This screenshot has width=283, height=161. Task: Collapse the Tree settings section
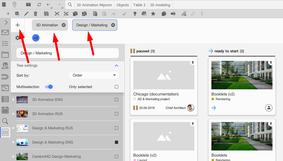pyautogui.click(x=116, y=66)
